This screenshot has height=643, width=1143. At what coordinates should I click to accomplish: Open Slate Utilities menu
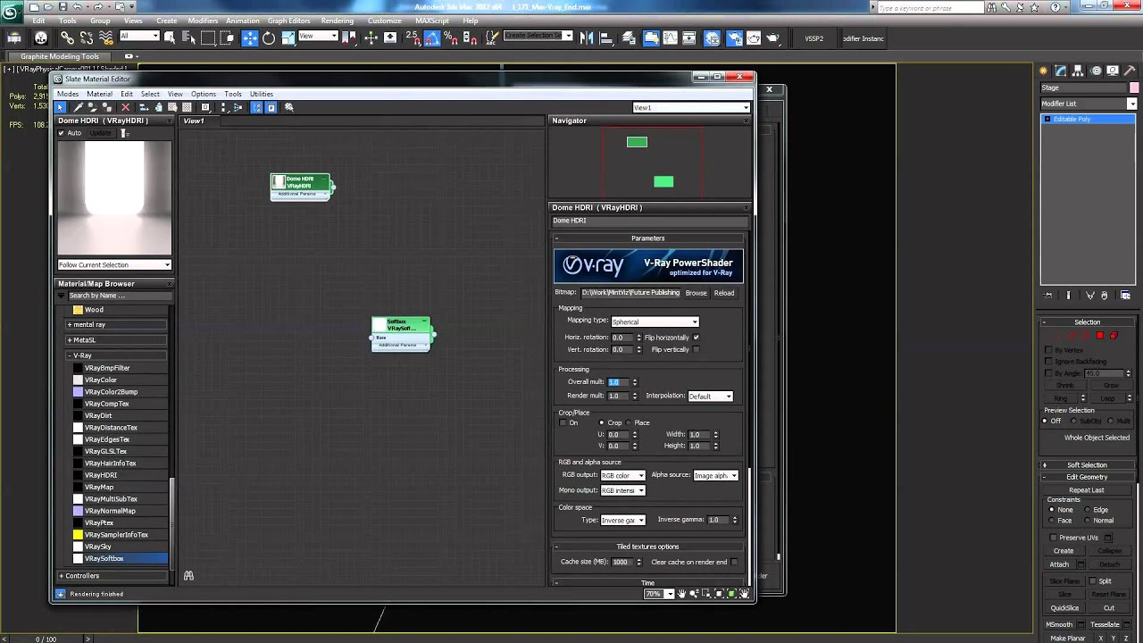pos(262,94)
